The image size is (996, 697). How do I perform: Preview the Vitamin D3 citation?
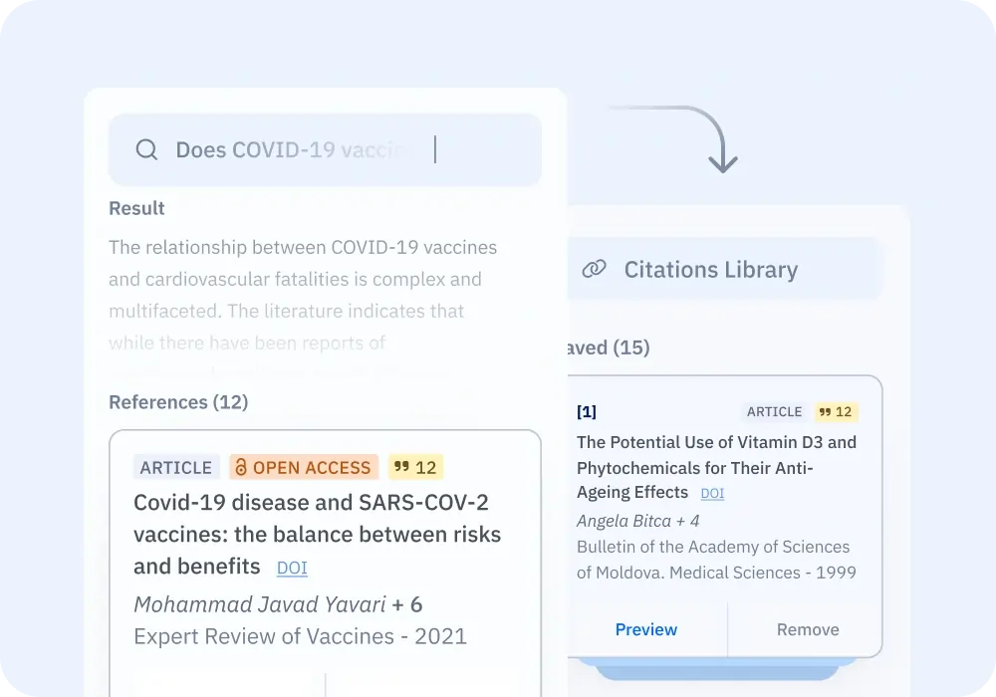pos(645,629)
